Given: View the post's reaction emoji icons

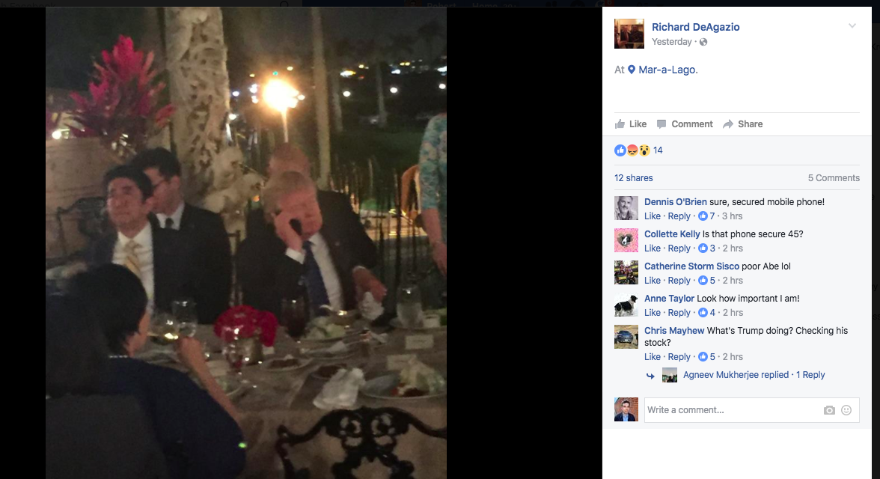Looking at the screenshot, I should pyautogui.click(x=632, y=150).
